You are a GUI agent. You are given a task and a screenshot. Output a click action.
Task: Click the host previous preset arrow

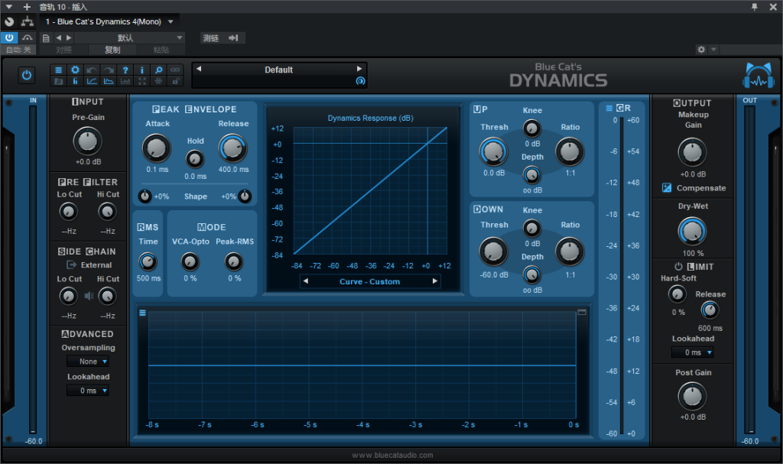click(58, 38)
